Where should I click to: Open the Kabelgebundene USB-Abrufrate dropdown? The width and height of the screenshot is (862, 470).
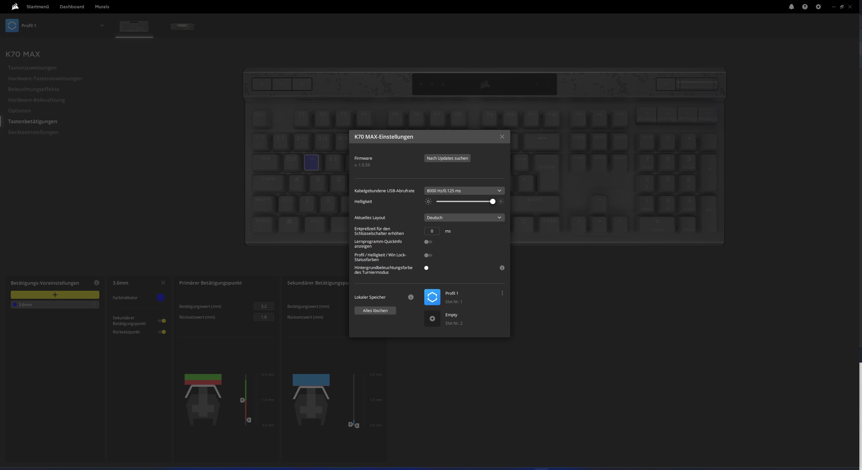point(464,190)
